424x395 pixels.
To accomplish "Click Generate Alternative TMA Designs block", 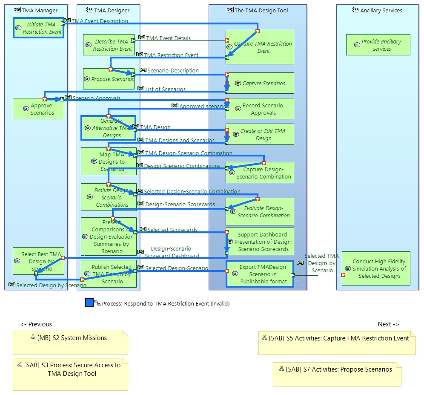I will click(109, 128).
